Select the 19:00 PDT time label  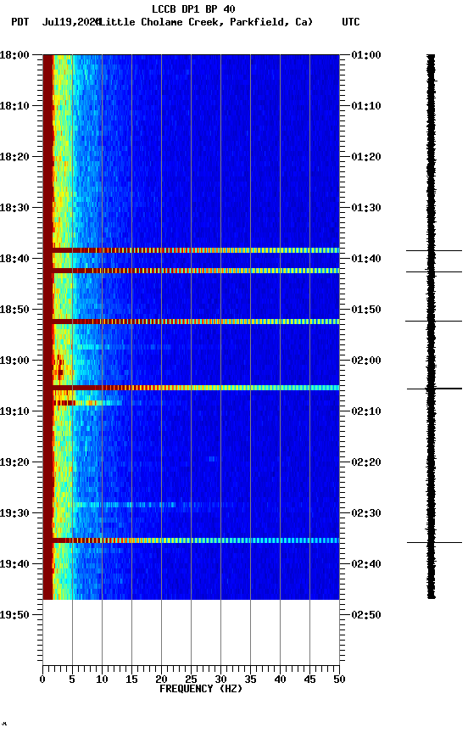pos(14,361)
